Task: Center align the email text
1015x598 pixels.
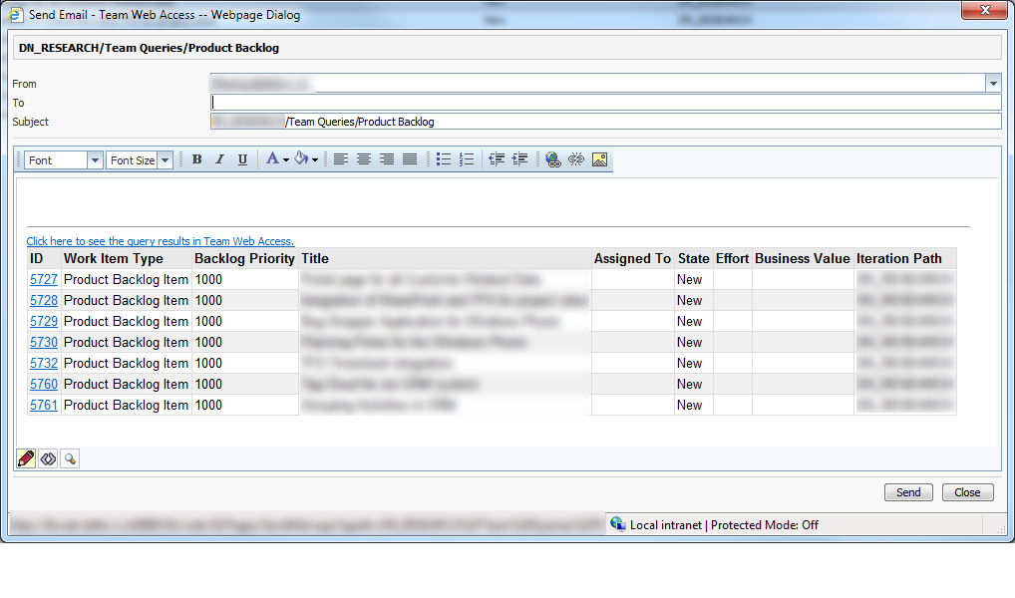Action: [x=364, y=159]
